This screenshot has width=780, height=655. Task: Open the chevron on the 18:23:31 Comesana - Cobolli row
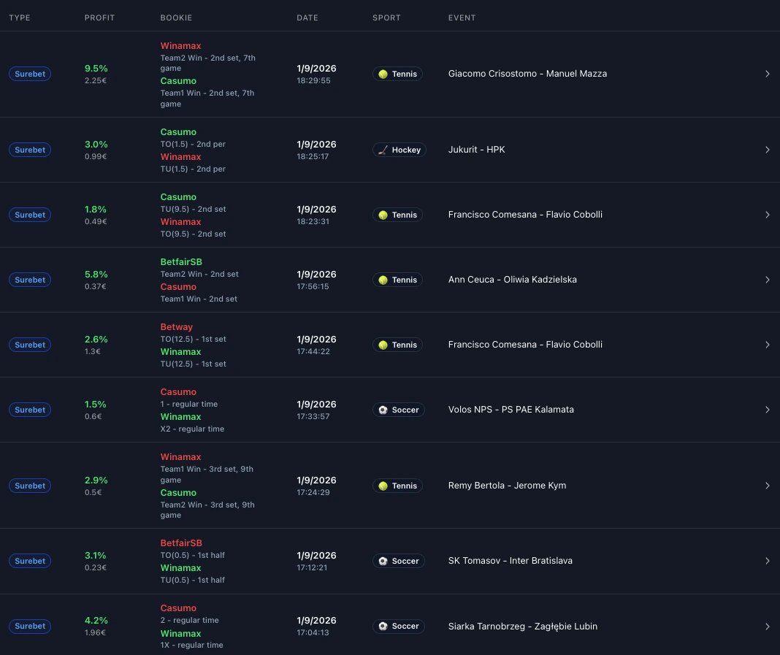pyautogui.click(x=768, y=215)
